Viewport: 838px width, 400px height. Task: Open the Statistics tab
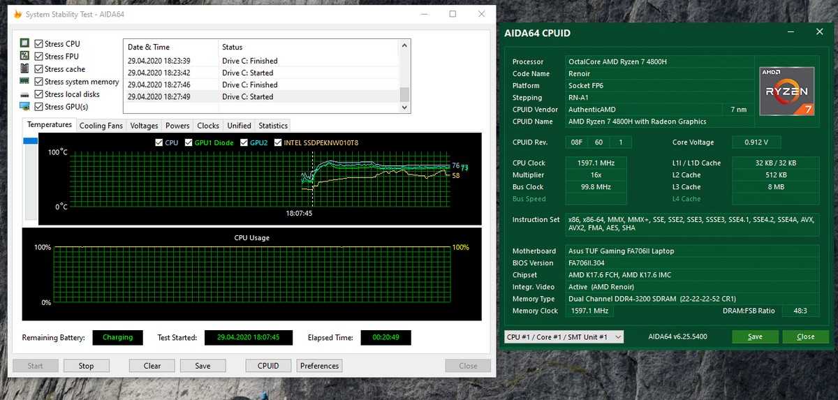click(272, 126)
